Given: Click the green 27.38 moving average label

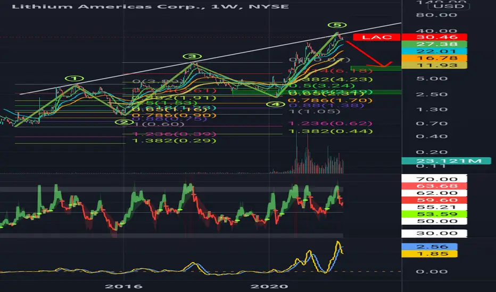Looking at the screenshot, I should coord(434,45).
